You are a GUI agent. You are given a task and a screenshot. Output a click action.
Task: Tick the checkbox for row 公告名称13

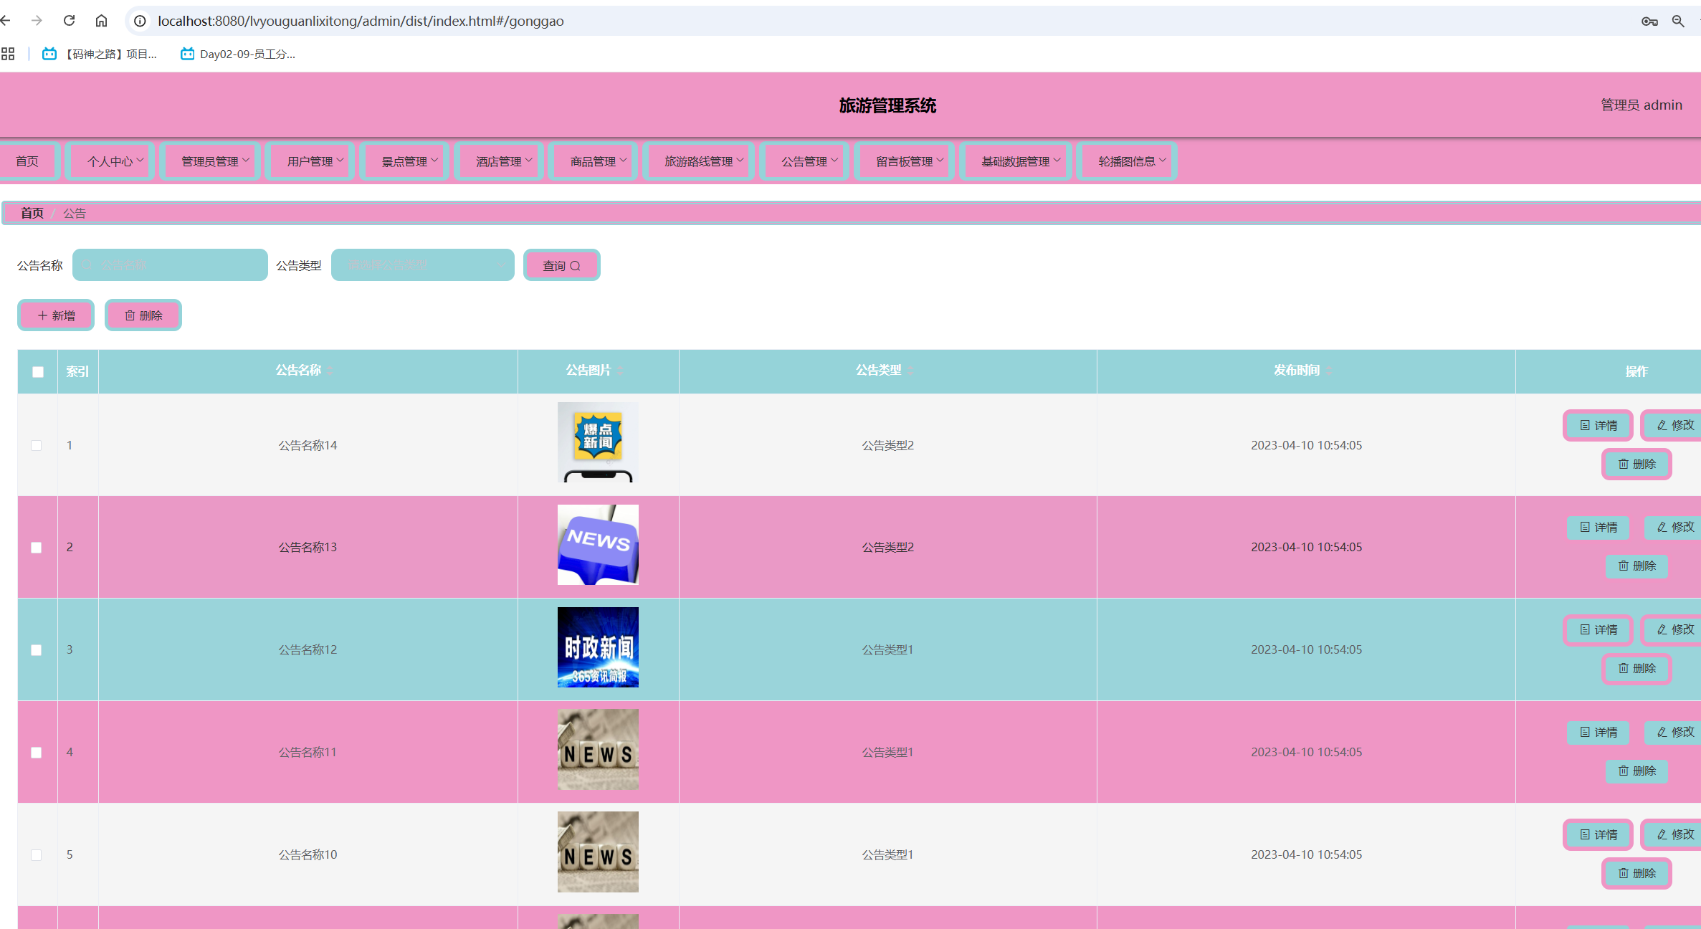tap(37, 548)
